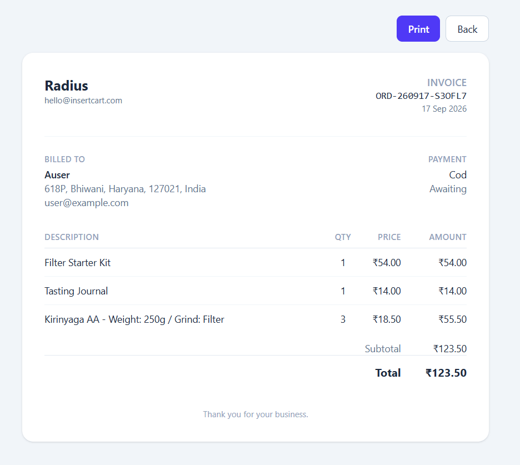This screenshot has height=465, width=520.
Task: Click the DESCRIPTION column header
Action: [x=72, y=237]
